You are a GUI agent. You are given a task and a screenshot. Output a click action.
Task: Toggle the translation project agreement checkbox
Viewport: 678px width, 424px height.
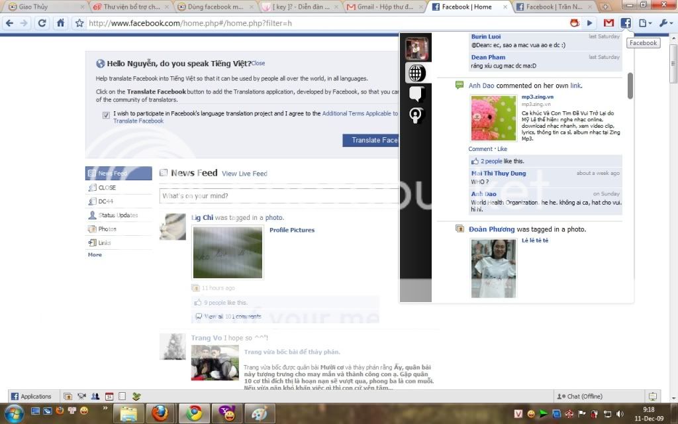click(106, 115)
